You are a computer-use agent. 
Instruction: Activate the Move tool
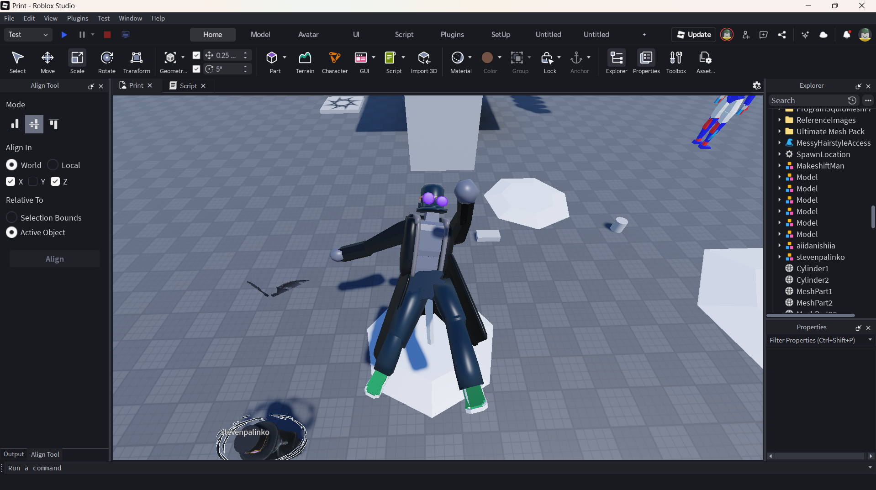pos(47,62)
